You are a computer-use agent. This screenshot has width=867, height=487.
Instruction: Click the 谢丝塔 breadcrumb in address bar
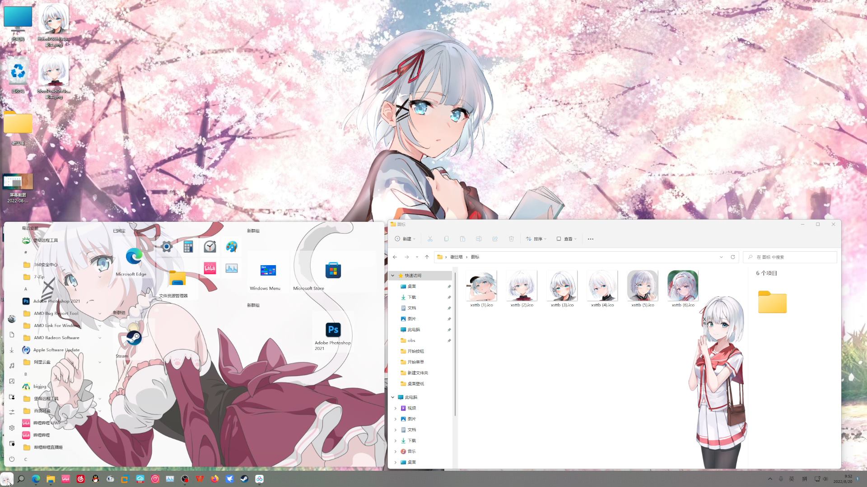456,257
